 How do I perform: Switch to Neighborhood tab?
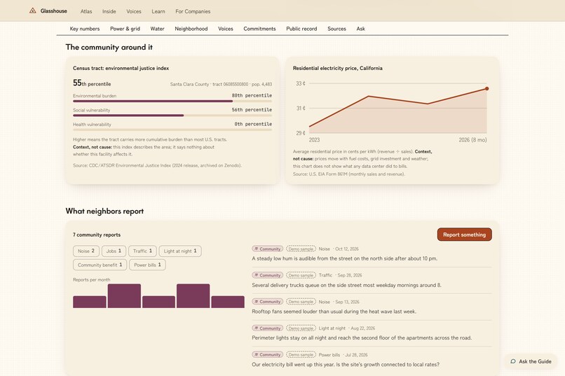(x=191, y=29)
